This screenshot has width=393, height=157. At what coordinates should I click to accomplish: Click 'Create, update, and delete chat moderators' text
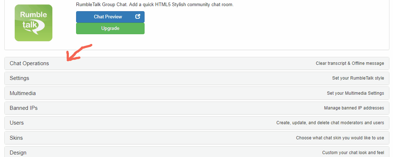tap(330, 123)
